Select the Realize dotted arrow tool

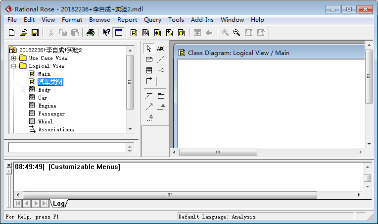pos(150,118)
